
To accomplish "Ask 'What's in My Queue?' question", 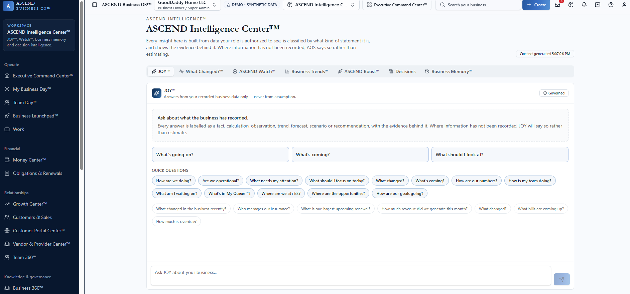I will tap(229, 194).
